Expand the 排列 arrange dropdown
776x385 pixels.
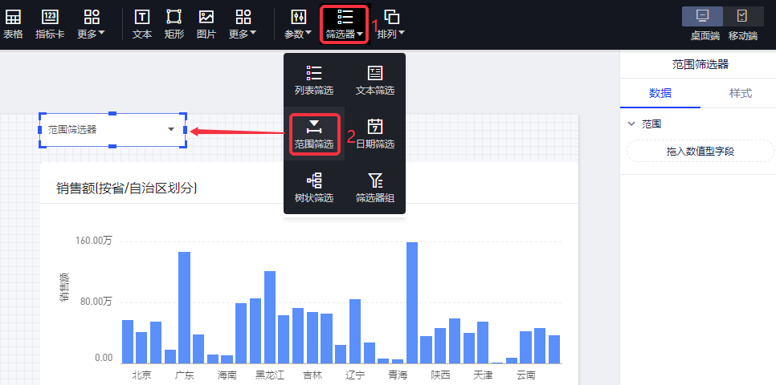click(x=391, y=24)
